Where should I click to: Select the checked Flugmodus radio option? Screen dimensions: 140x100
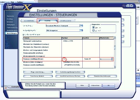coord(94,27)
